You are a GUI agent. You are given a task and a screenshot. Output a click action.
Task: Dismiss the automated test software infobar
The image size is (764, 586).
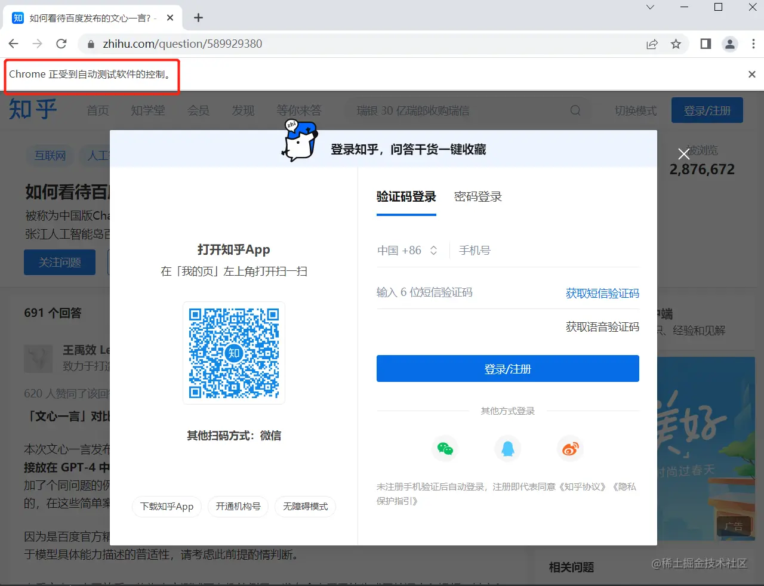[752, 74]
